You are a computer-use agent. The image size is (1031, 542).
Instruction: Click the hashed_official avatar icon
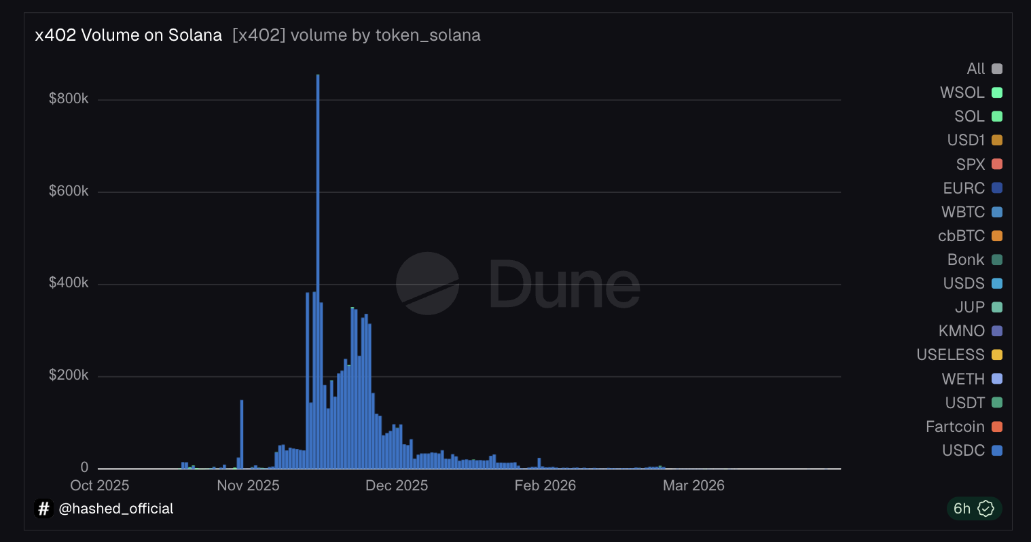(43, 509)
